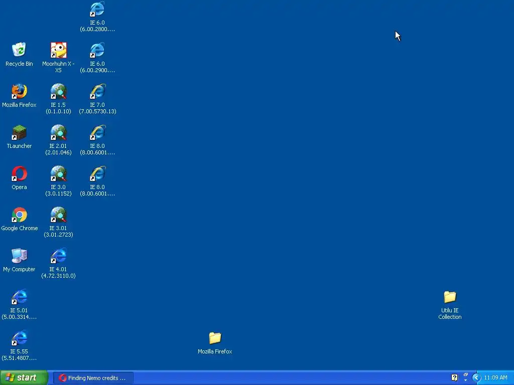Expand hidden notification area icons
This screenshot has width=514, height=385.
(x=476, y=378)
